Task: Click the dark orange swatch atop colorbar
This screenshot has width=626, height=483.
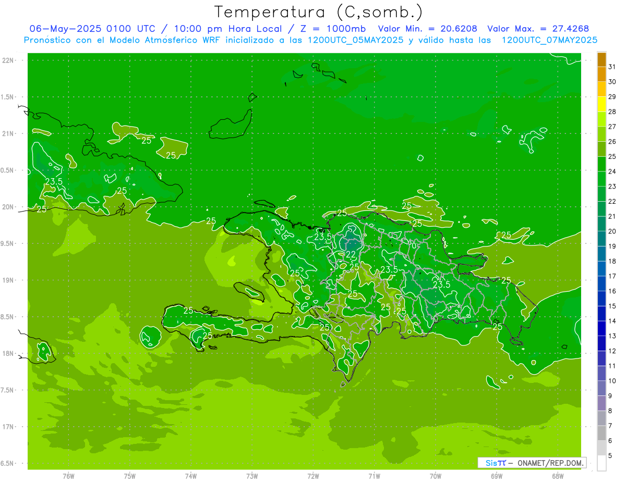Action: tap(601, 59)
